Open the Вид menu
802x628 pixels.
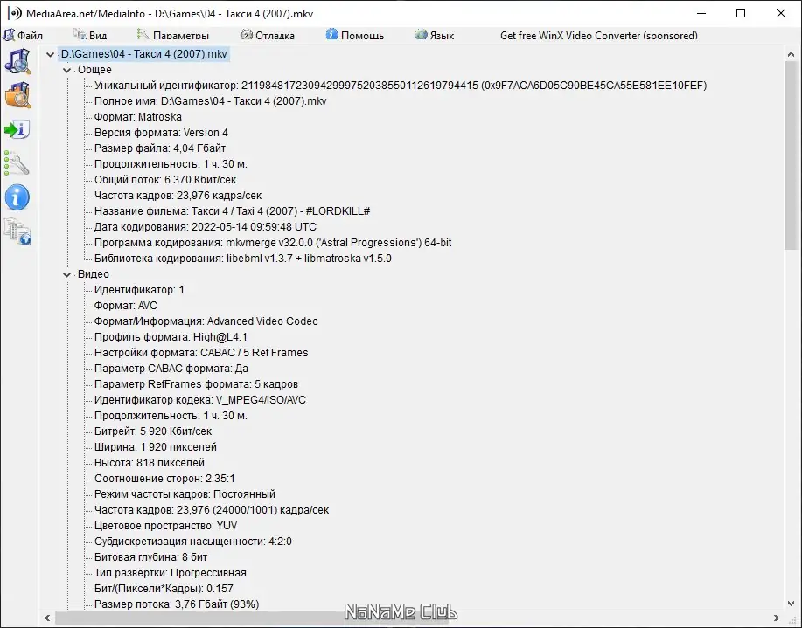(90, 35)
